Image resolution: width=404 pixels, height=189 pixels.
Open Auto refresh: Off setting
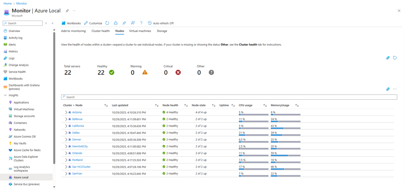tap(161, 23)
